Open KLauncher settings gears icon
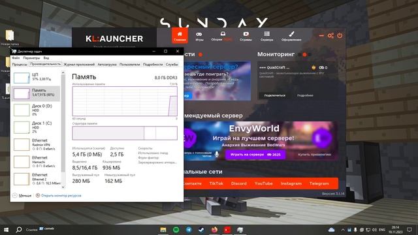This screenshot has height=235, width=418. tap(330, 35)
